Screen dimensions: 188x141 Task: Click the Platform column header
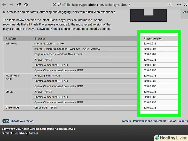coord(18,39)
